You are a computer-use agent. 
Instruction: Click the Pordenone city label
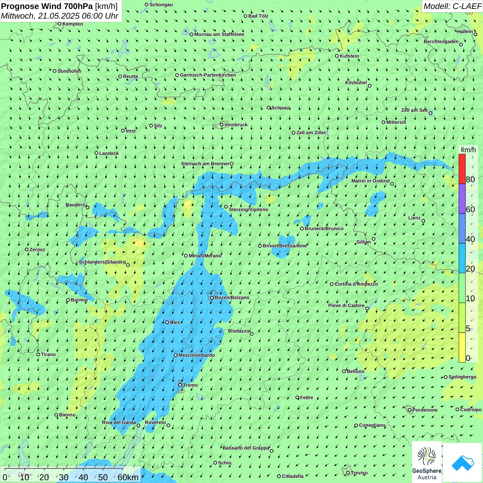[x=425, y=410]
